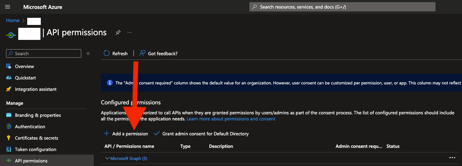Click the Description column header
The height and width of the screenshot is (166, 462).
click(221, 146)
